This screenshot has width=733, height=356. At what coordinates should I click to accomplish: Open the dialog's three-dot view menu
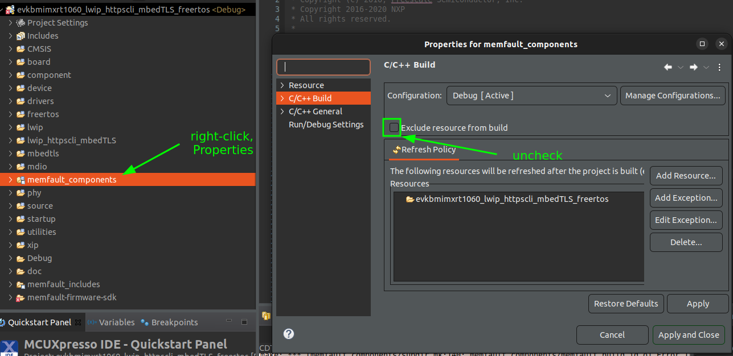click(x=719, y=67)
